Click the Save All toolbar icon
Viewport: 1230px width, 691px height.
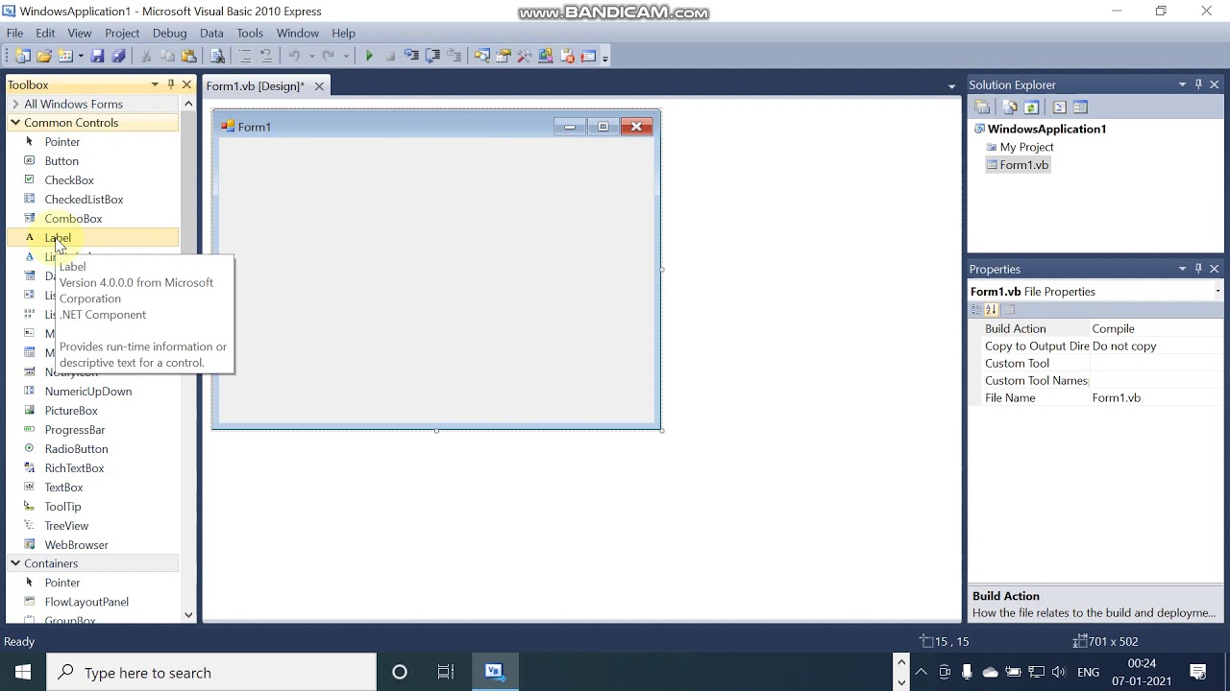[x=118, y=57]
